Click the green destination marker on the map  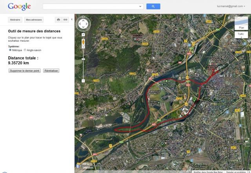[x=195, y=99]
